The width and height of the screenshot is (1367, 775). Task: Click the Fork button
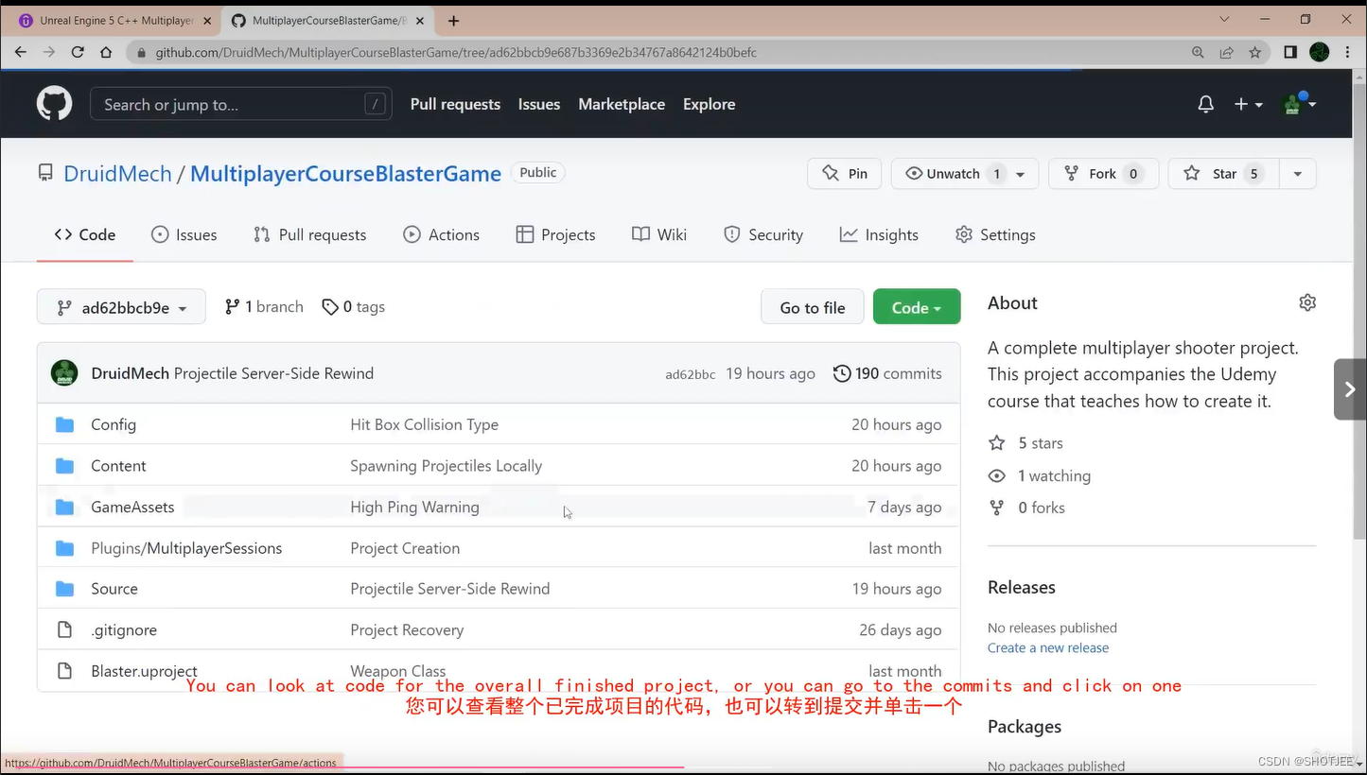pos(1103,174)
